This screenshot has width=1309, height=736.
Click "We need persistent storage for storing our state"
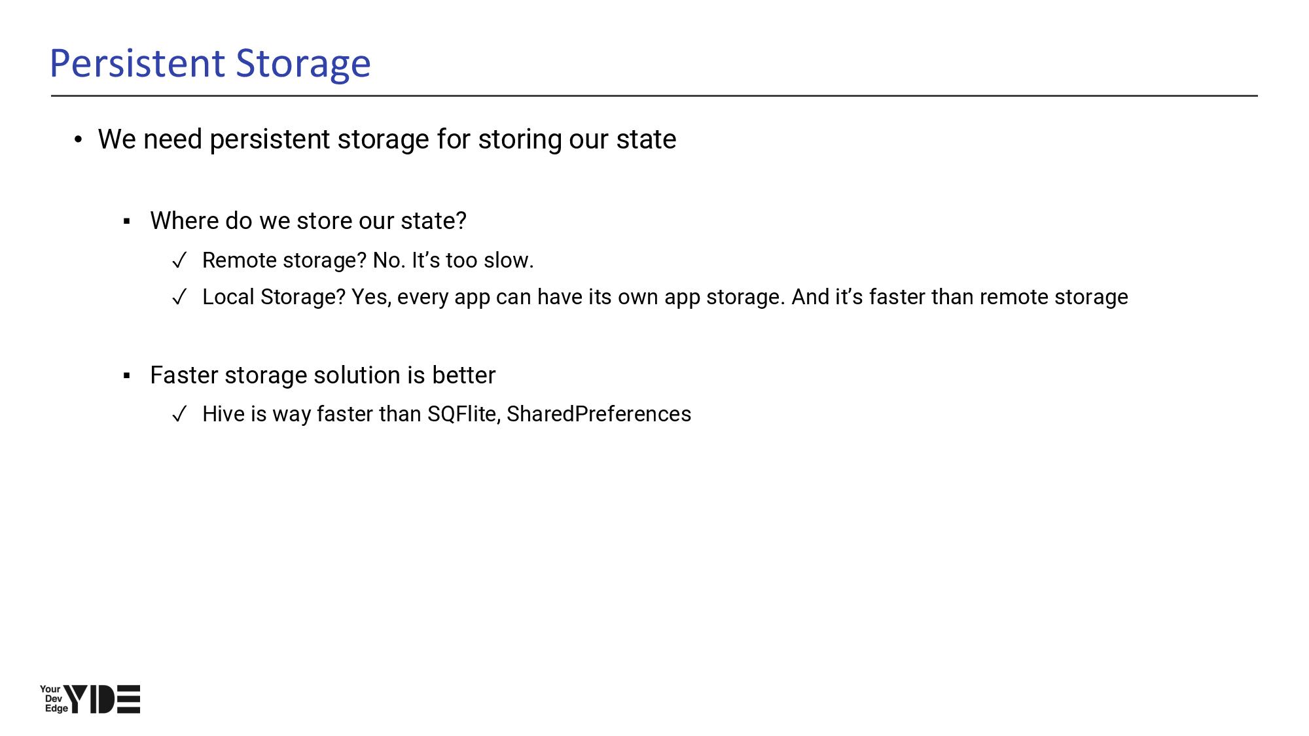(x=387, y=139)
